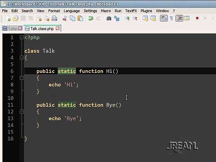
Task: Click the Zoom In magnifier icon
Action: pyautogui.click(x=127, y=18)
